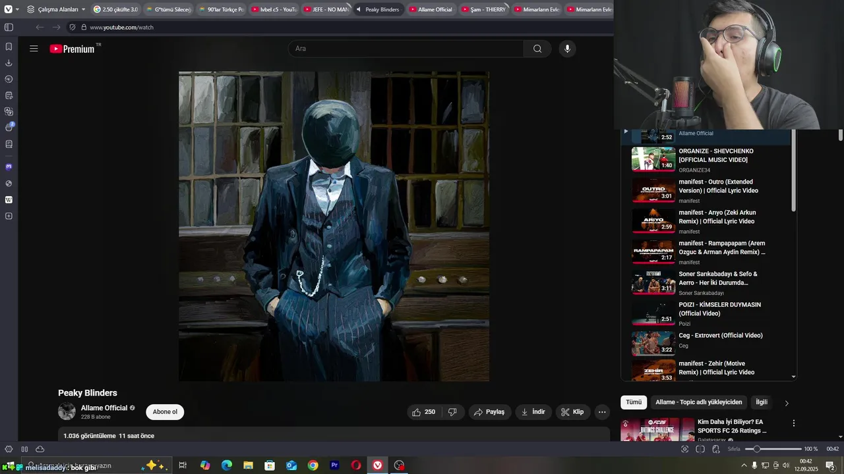Screen dimensions: 844x474
Task: Open the YouTube guide hamburger menu
Action: pyautogui.click(x=34, y=49)
